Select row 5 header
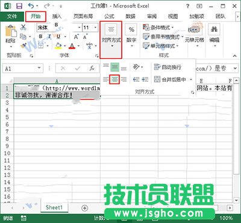Image resolution: width=241 pixels, height=223 pixels. [7, 117]
